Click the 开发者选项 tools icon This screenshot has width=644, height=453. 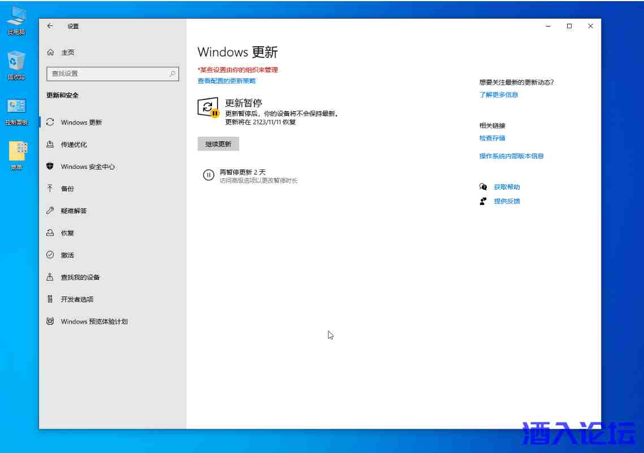click(x=50, y=299)
